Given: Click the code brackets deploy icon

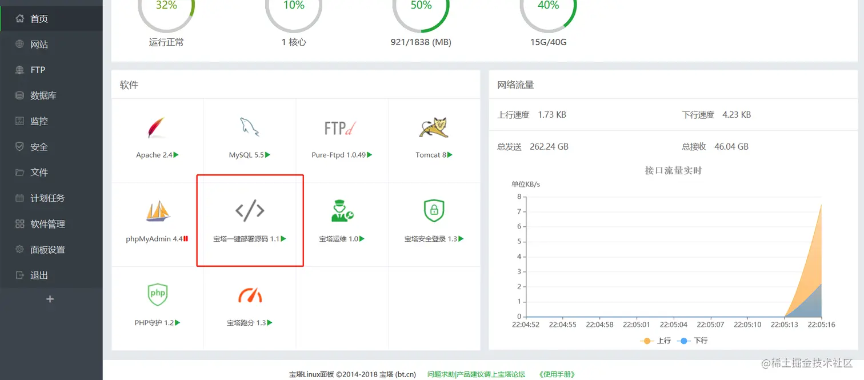Looking at the screenshot, I should click(250, 211).
